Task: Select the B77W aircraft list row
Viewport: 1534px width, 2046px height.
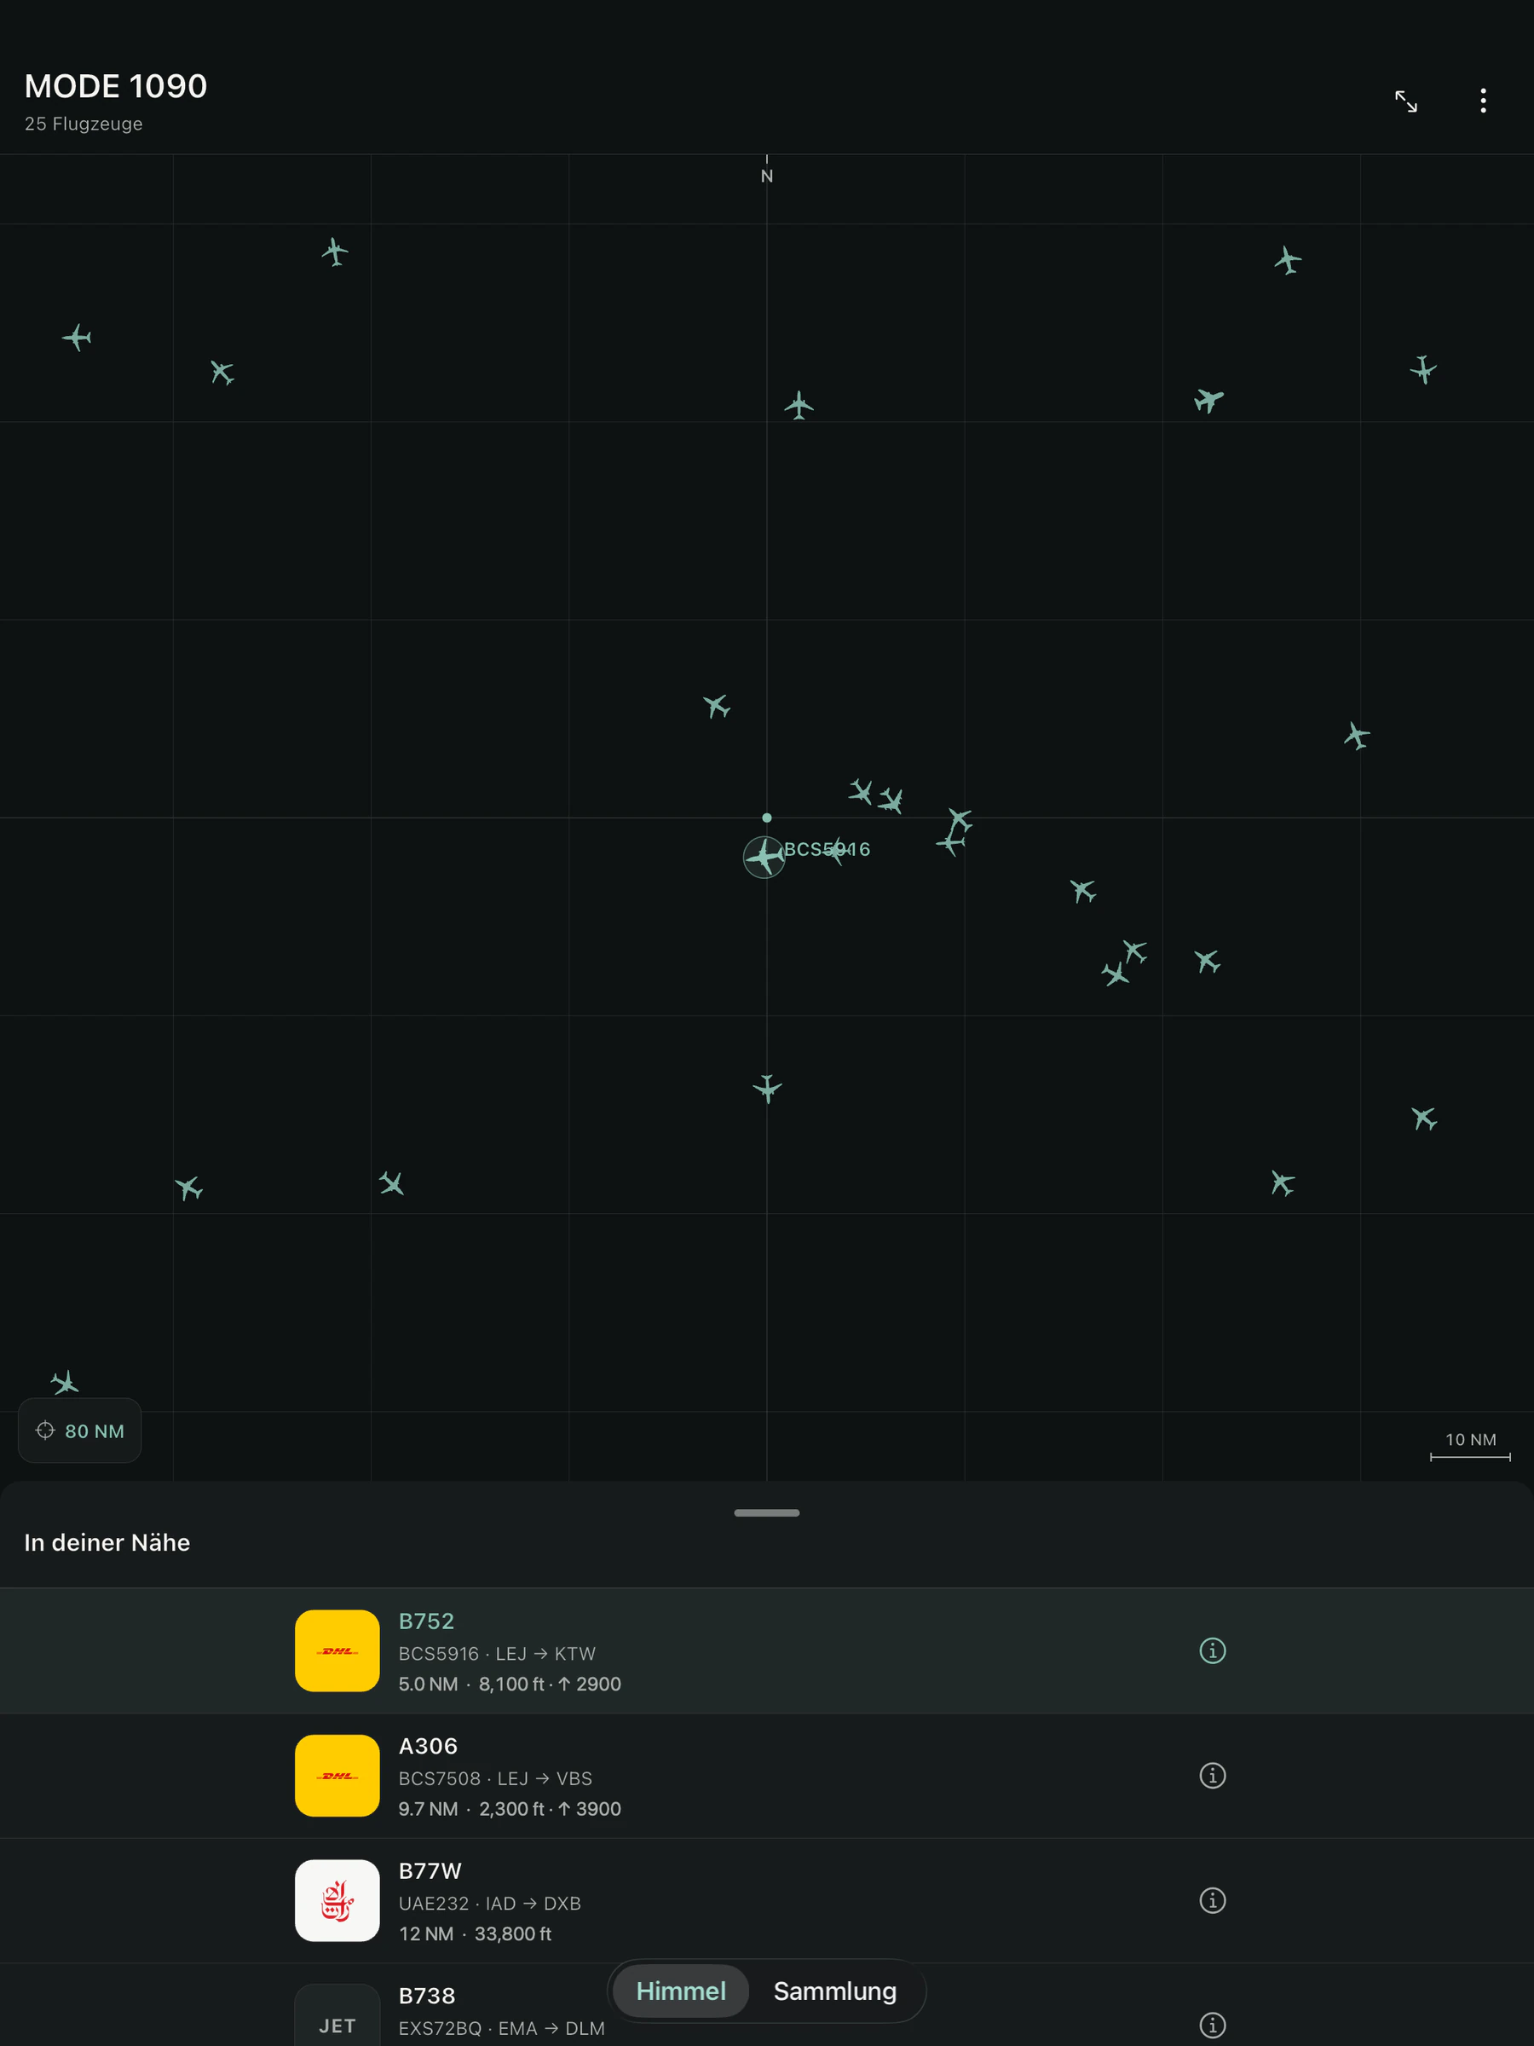Action: point(766,1900)
